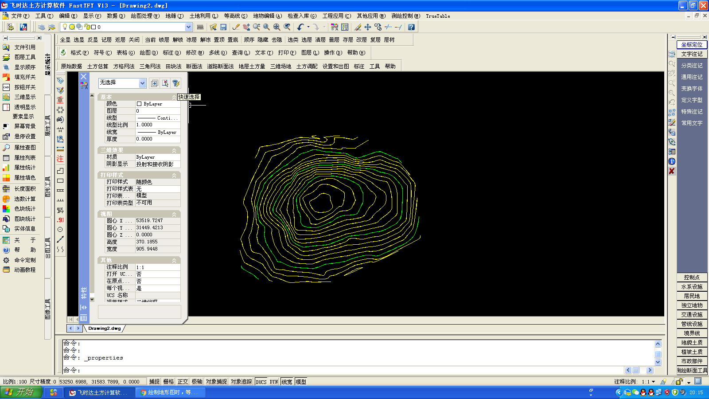Image resolution: width=709 pixels, height=399 pixels.
Task: Click the 文件引用 icon in left panel
Action: pyautogui.click(x=6, y=47)
